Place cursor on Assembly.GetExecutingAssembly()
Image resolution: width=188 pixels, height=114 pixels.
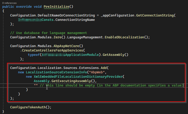point(64,81)
